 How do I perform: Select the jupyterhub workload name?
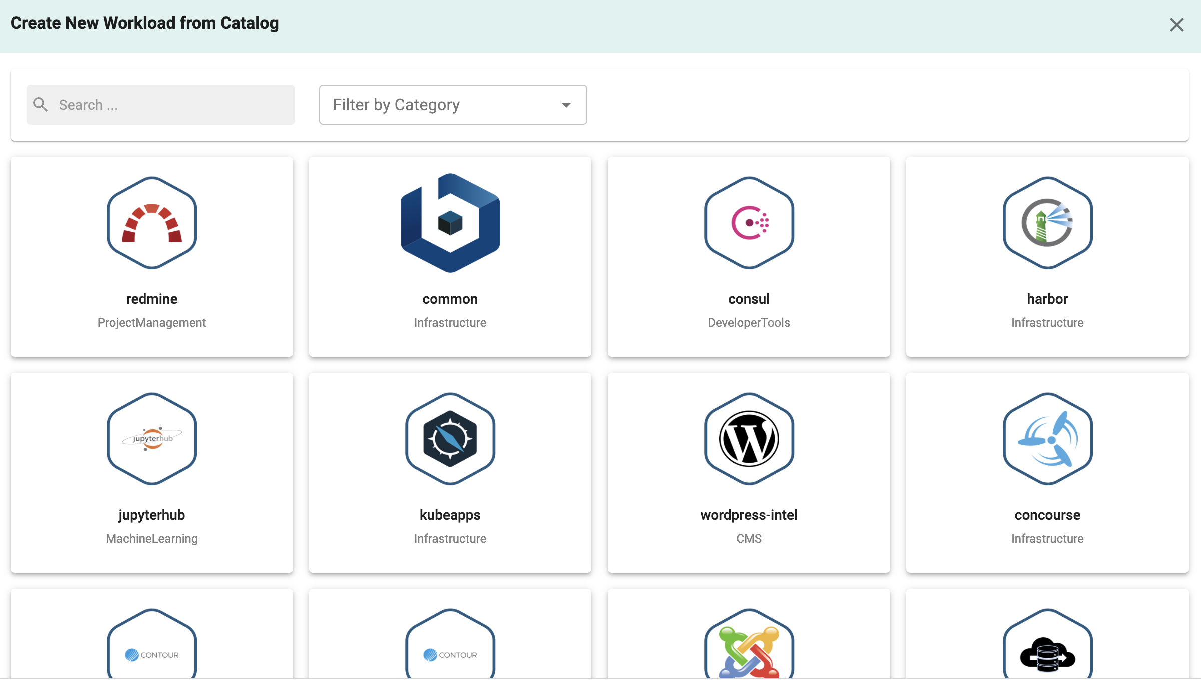[x=152, y=515]
